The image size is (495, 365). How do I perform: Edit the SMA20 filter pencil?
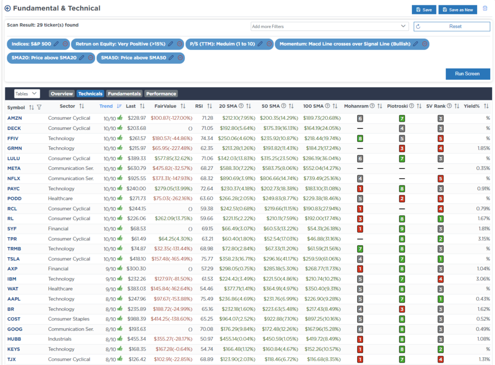pos(82,58)
